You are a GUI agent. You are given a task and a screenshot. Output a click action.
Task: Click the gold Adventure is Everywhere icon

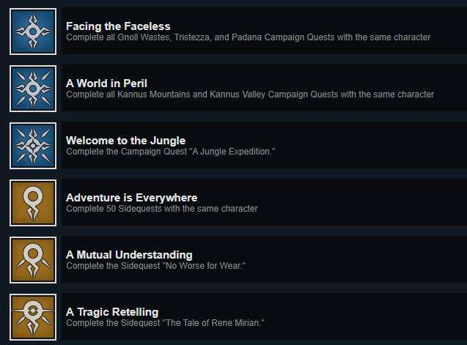click(33, 203)
